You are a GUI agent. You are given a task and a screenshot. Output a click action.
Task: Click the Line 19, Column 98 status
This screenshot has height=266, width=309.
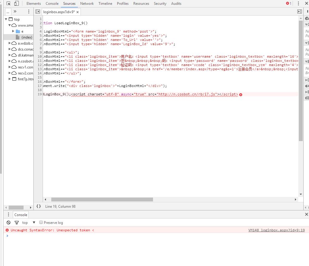(x=60, y=206)
